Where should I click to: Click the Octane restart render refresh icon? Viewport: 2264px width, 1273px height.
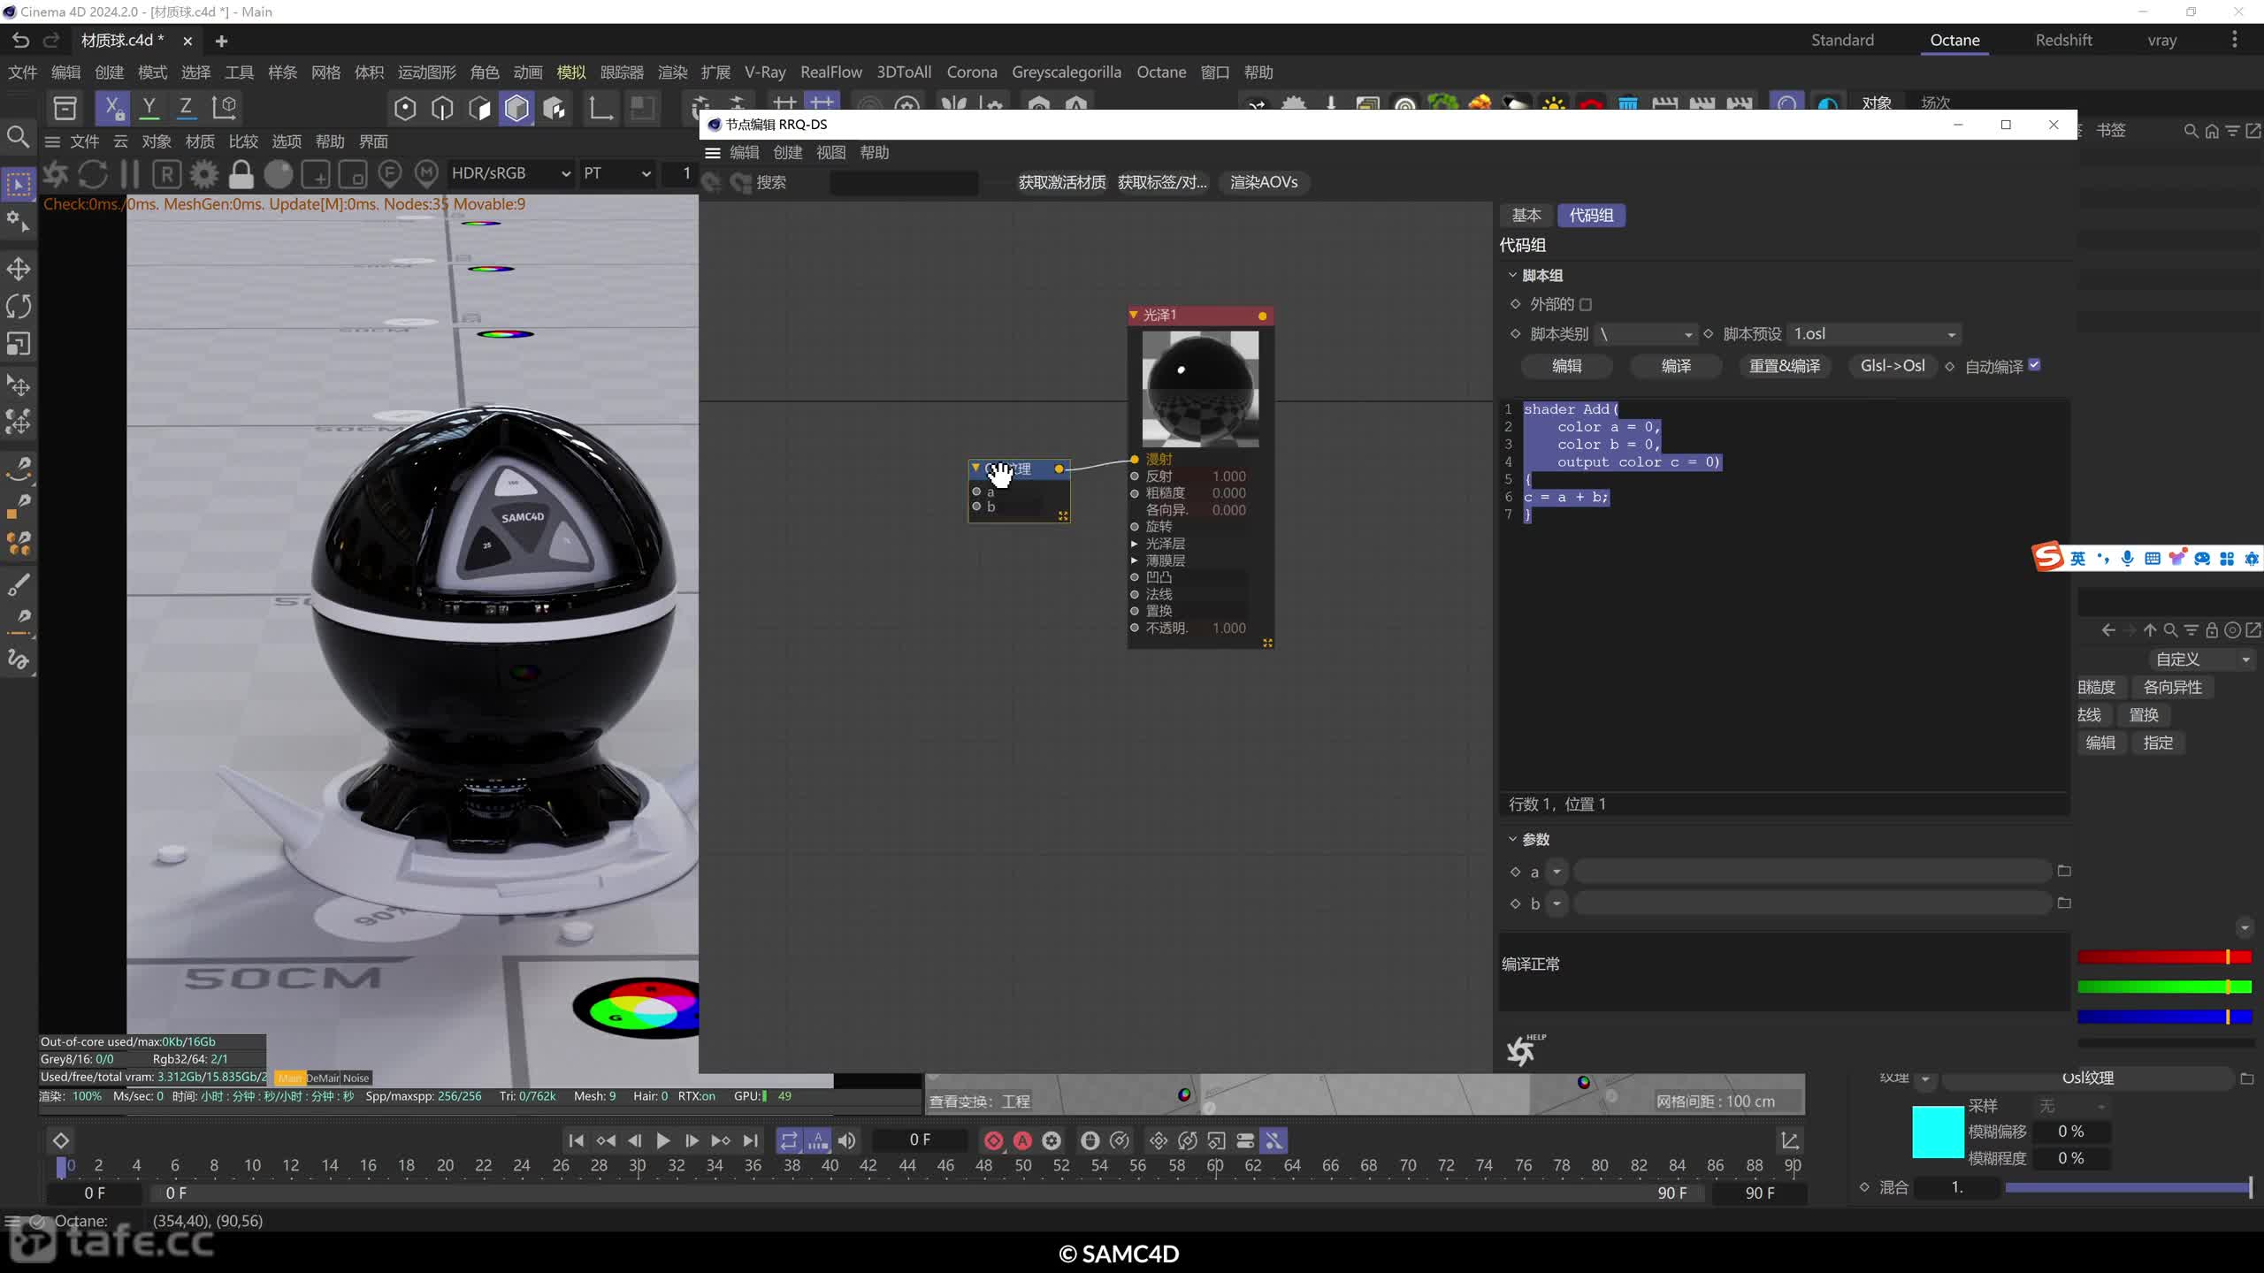[93, 174]
